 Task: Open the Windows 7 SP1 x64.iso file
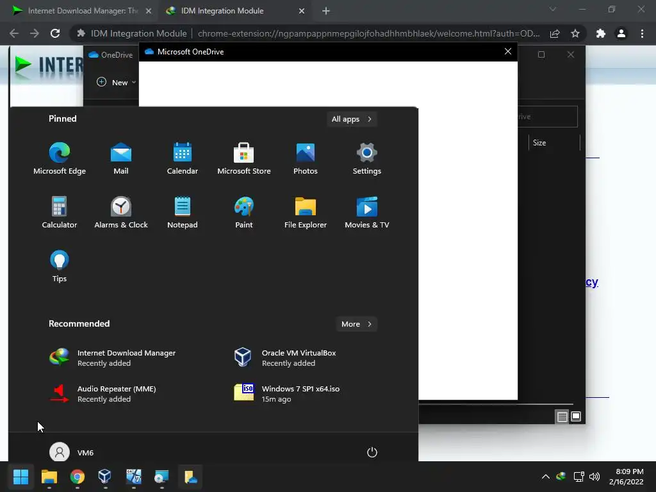[x=287, y=394]
